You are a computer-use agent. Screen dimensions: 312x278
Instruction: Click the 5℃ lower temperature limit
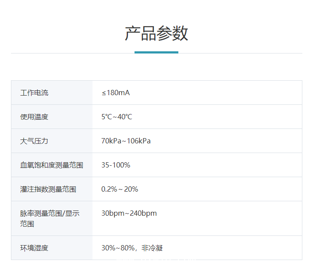point(106,117)
